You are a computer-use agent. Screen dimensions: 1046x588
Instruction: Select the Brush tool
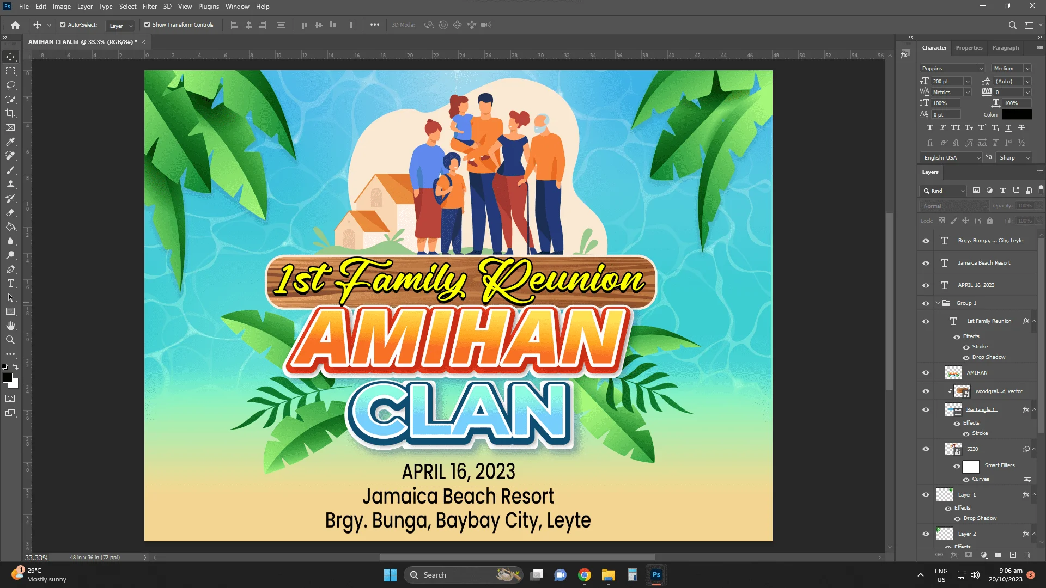click(x=10, y=170)
